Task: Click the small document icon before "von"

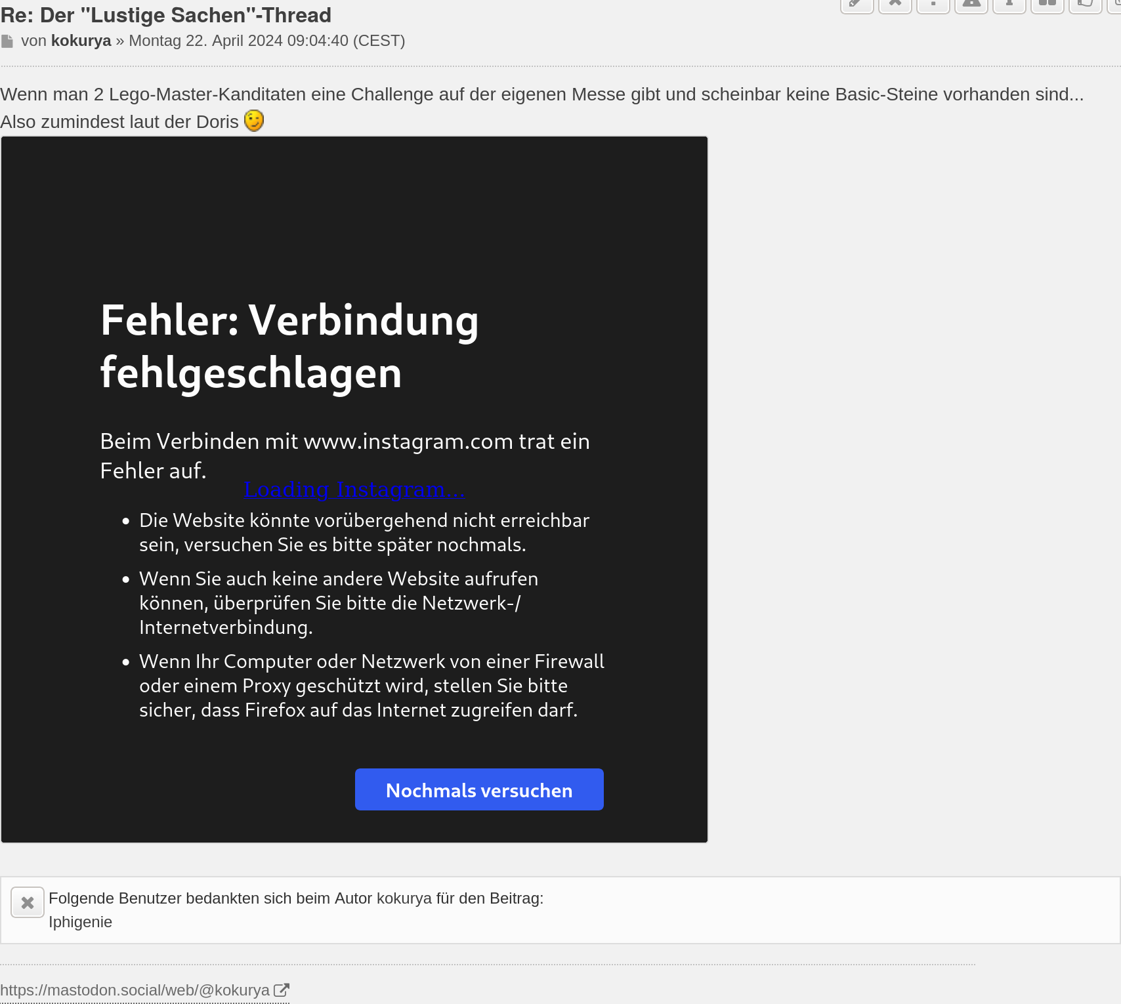Action: tap(7, 41)
